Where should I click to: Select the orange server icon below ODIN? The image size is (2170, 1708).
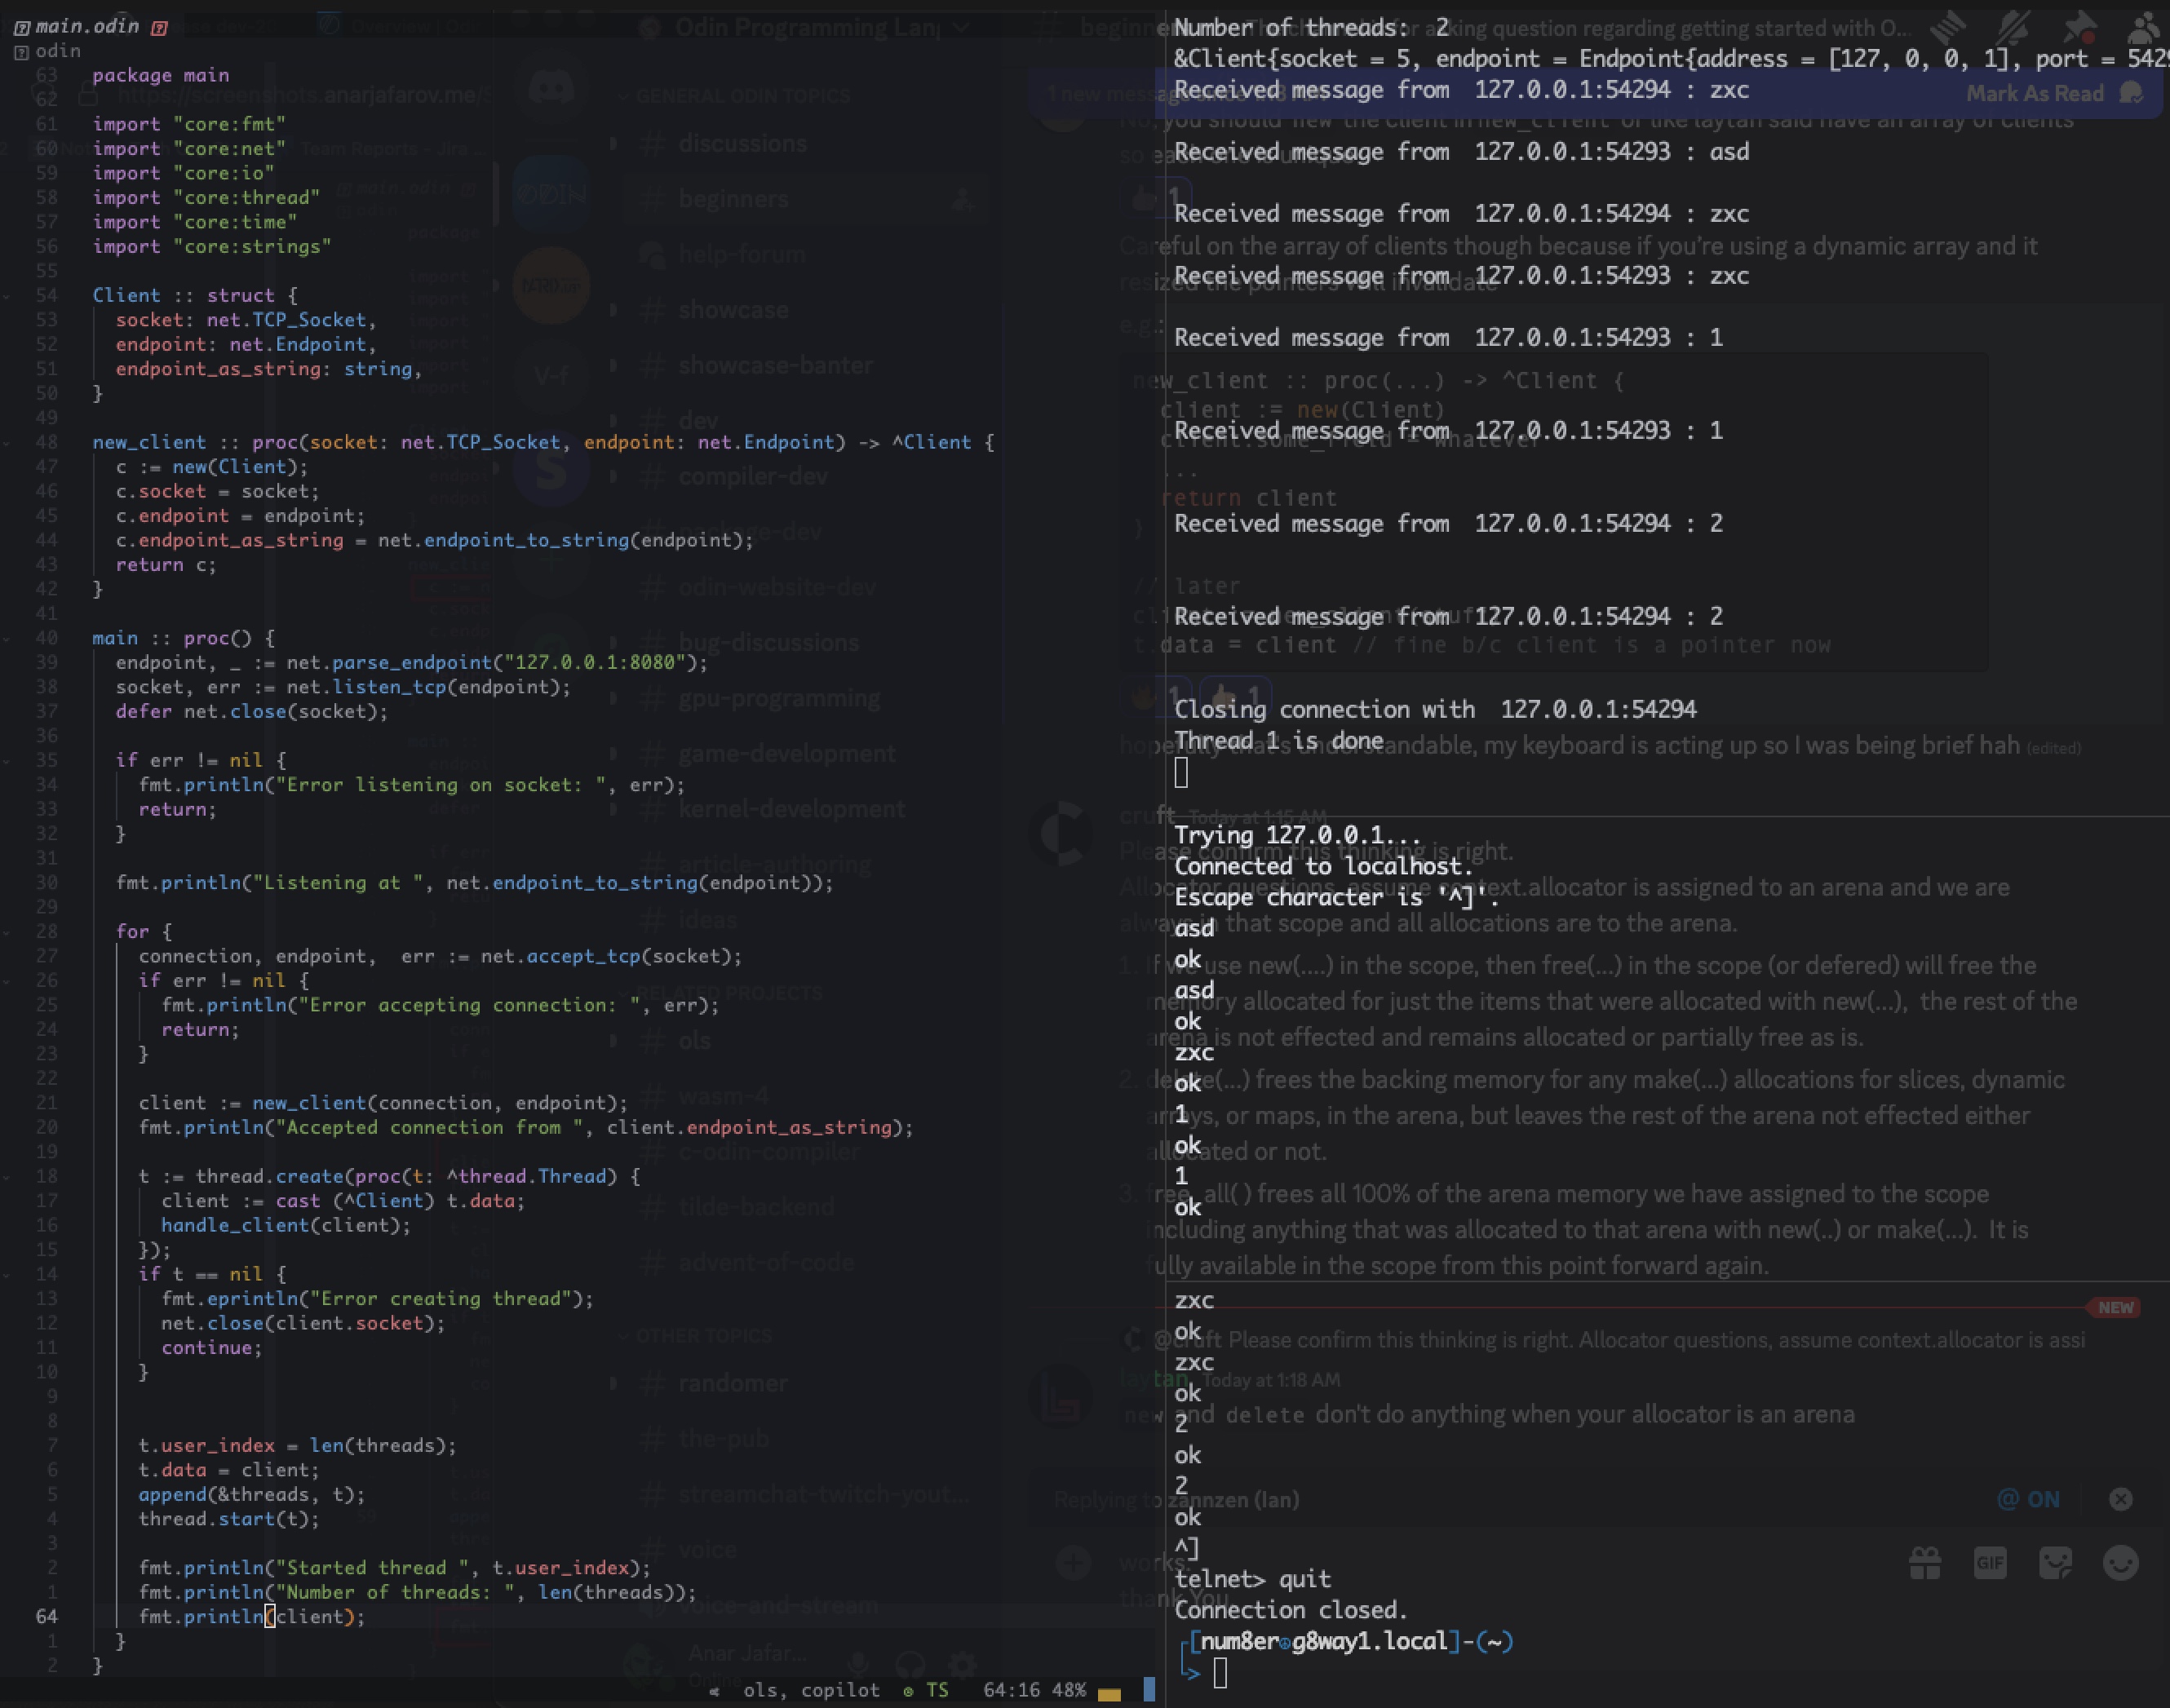pyautogui.click(x=551, y=286)
